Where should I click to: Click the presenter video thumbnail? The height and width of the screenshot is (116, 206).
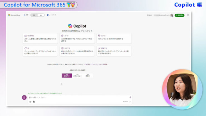tap(182, 89)
